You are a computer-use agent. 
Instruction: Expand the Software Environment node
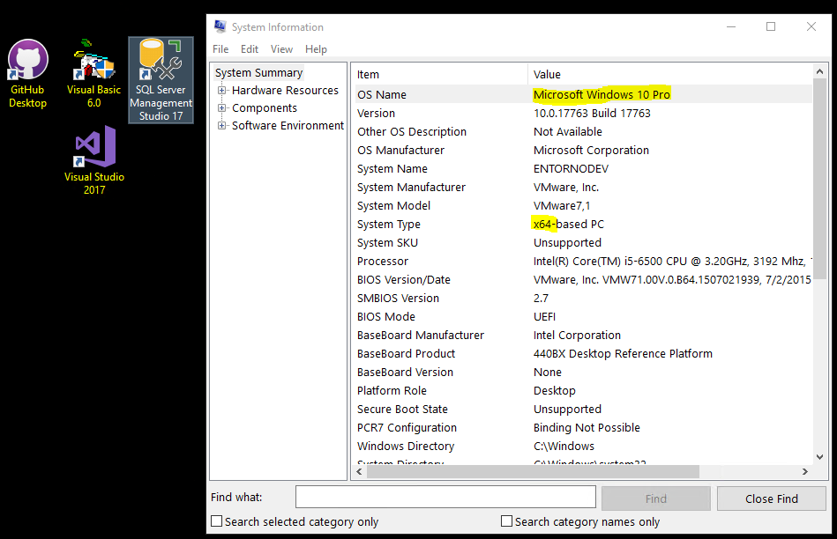tap(221, 125)
